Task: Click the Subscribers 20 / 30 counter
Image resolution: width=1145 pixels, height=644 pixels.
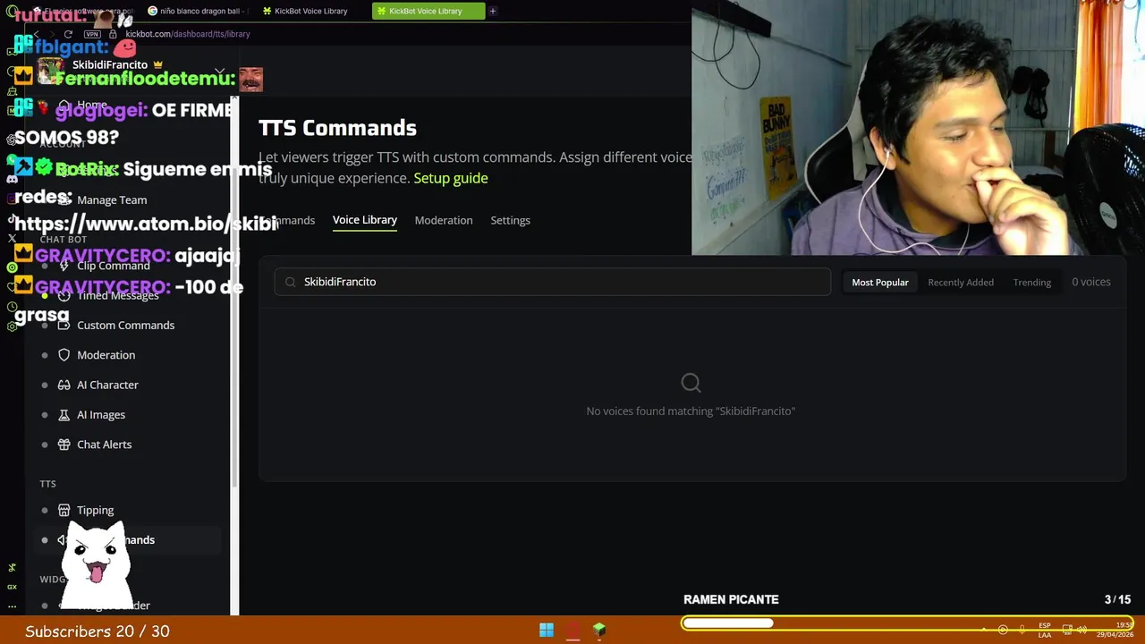Action: click(x=98, y=631)
